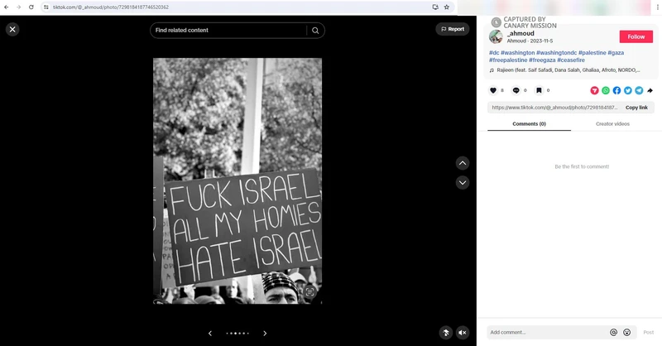The height and width of the screenshot is (346, 662).
Task: Switch to the Creator videos tab
Action: (x=612, y=123)
